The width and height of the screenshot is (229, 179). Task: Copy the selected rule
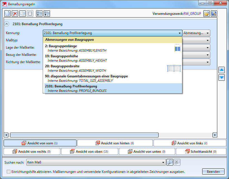tap(22, 14)
